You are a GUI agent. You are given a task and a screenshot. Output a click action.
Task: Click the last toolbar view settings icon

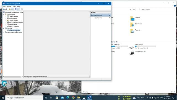(x=22, y=9)
